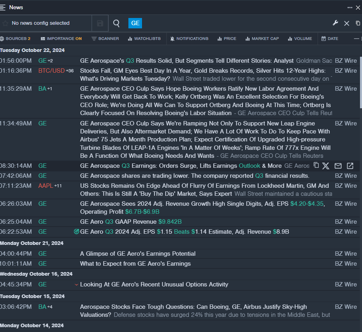Open the Market Cap filter
Screen dimensions: 362x332
tap(262, 39)
